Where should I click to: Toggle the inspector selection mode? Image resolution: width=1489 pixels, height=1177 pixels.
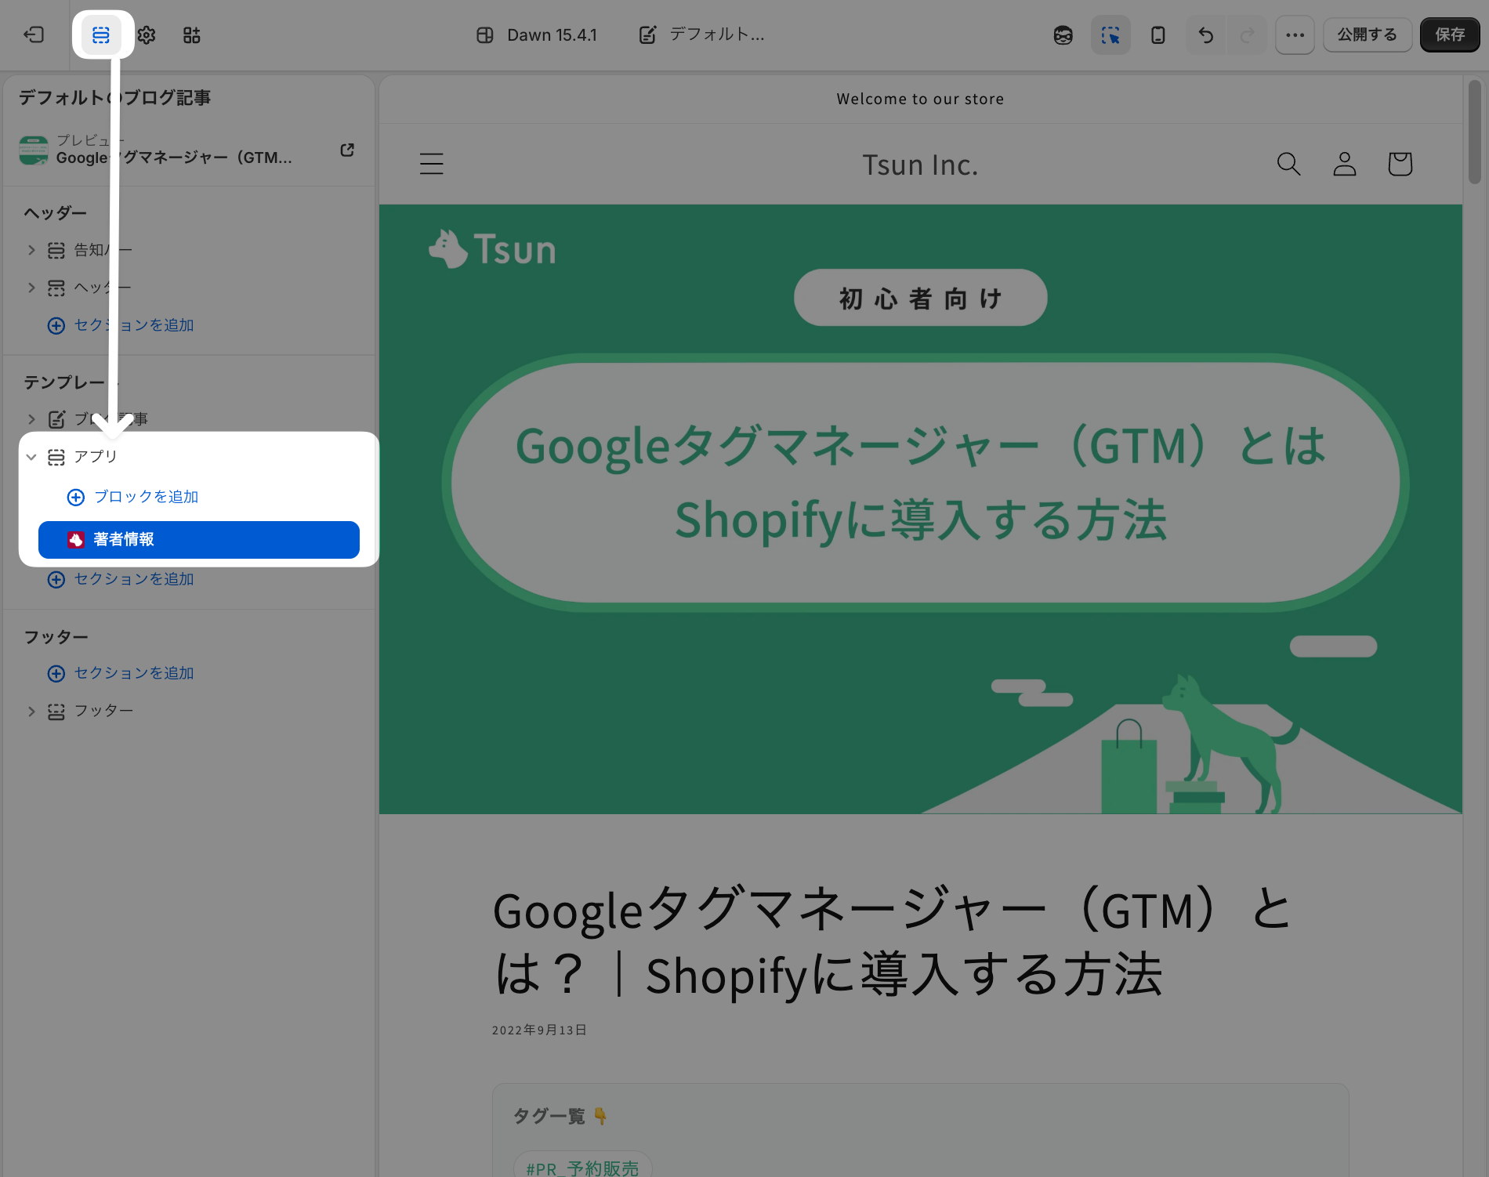[x=1110, y=34]
